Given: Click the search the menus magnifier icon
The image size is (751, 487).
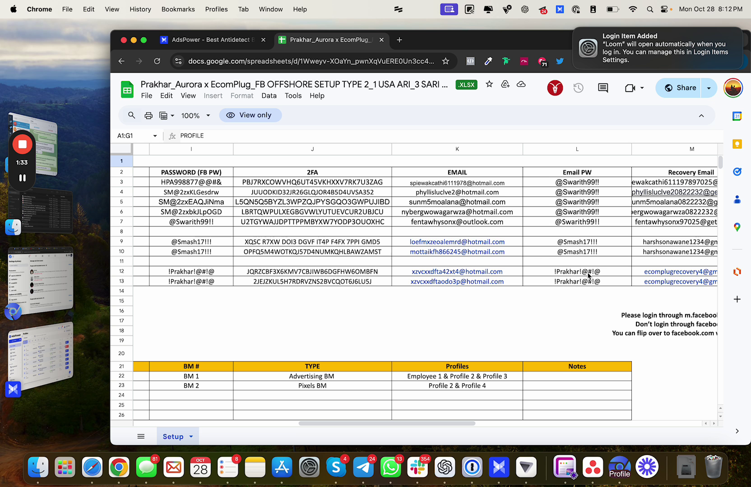Looking at the screenshot, I should point(131,115).
